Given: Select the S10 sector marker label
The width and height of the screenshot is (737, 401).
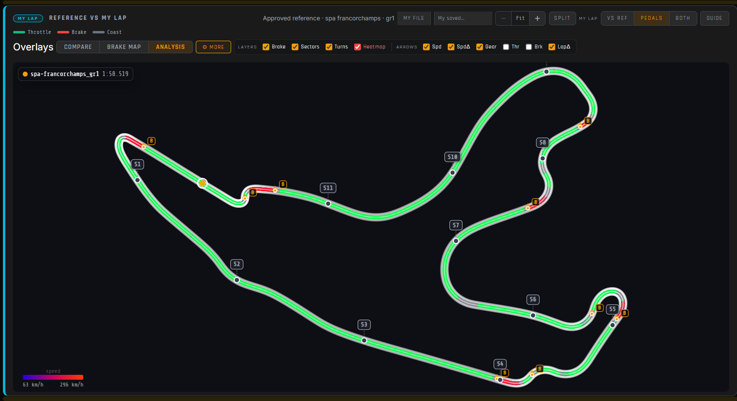Looking at the screenshot, I should [x=453, y=156].
